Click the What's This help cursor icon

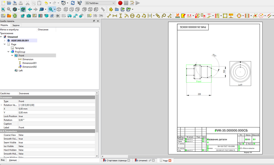coord(80,3)
